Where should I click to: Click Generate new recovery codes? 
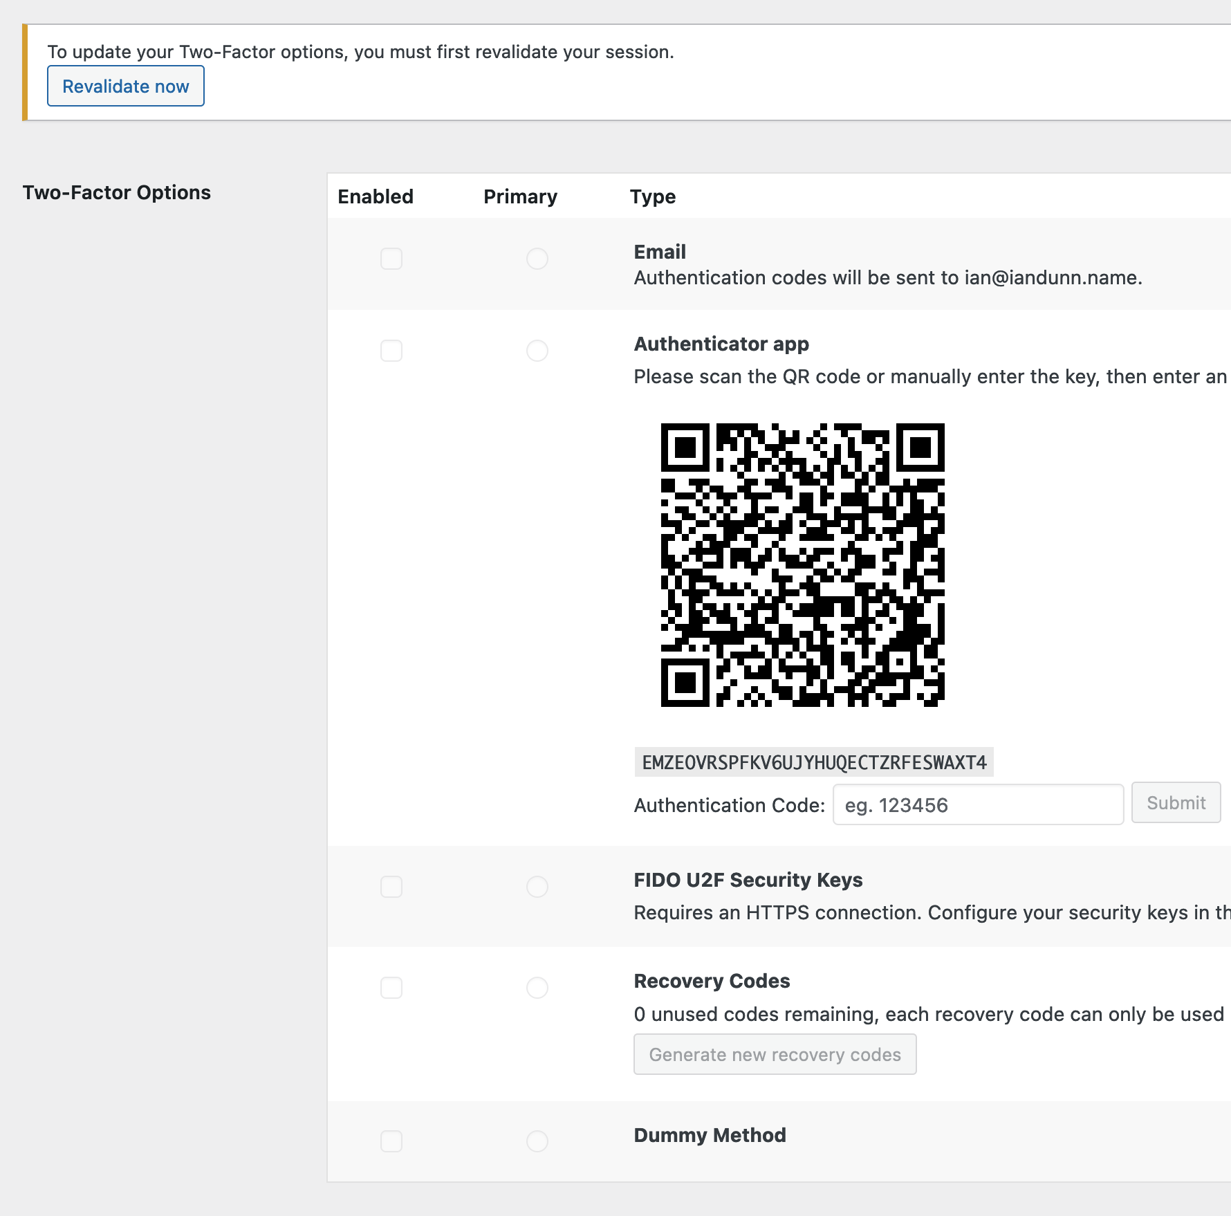pos(774,1054)
